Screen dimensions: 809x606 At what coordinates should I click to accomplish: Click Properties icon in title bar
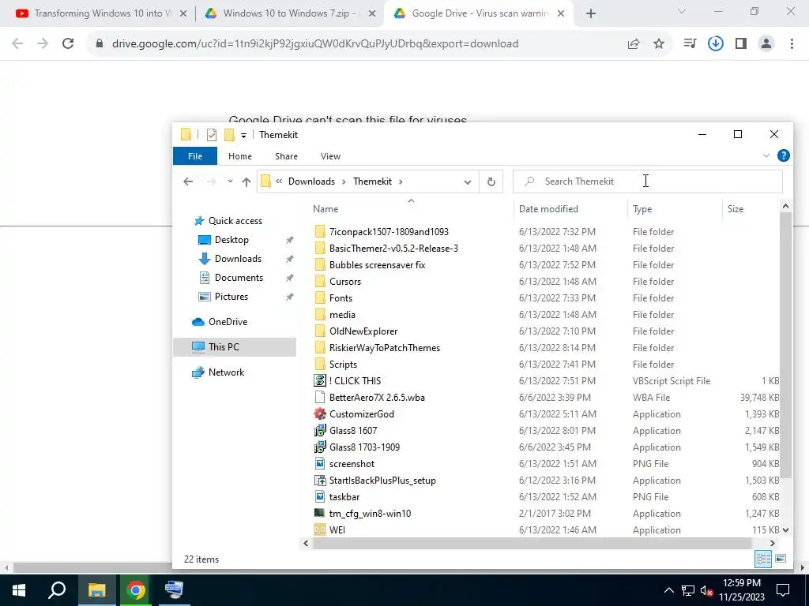[x=212, y=135]
